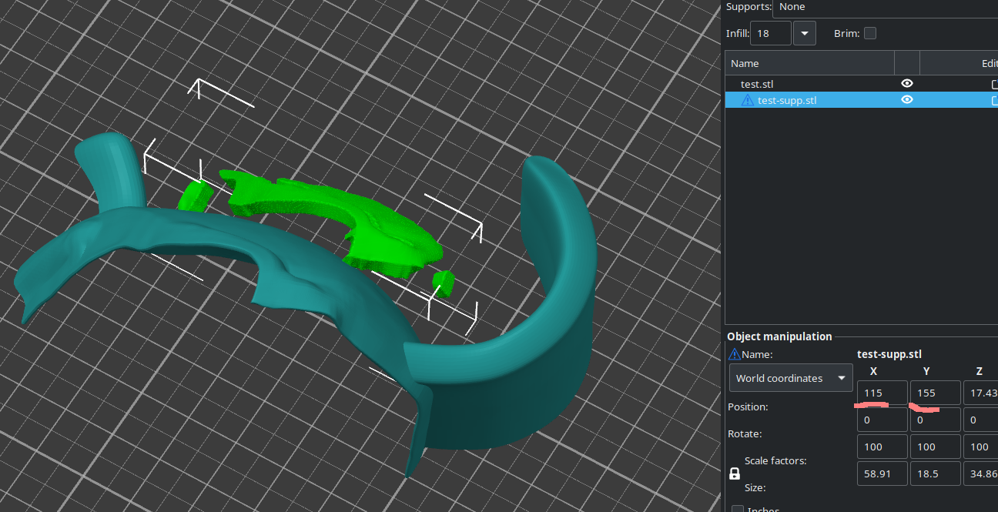Open the World coordinates dropdown
998x512 pixels.
pos(791,378)
